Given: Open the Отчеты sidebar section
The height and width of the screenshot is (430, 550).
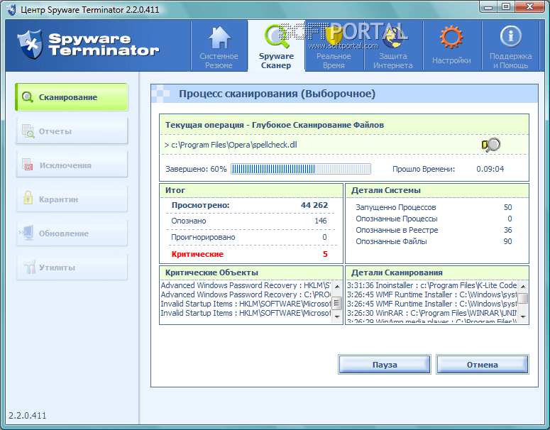Looking at the screenshot, I should [72, 131].
